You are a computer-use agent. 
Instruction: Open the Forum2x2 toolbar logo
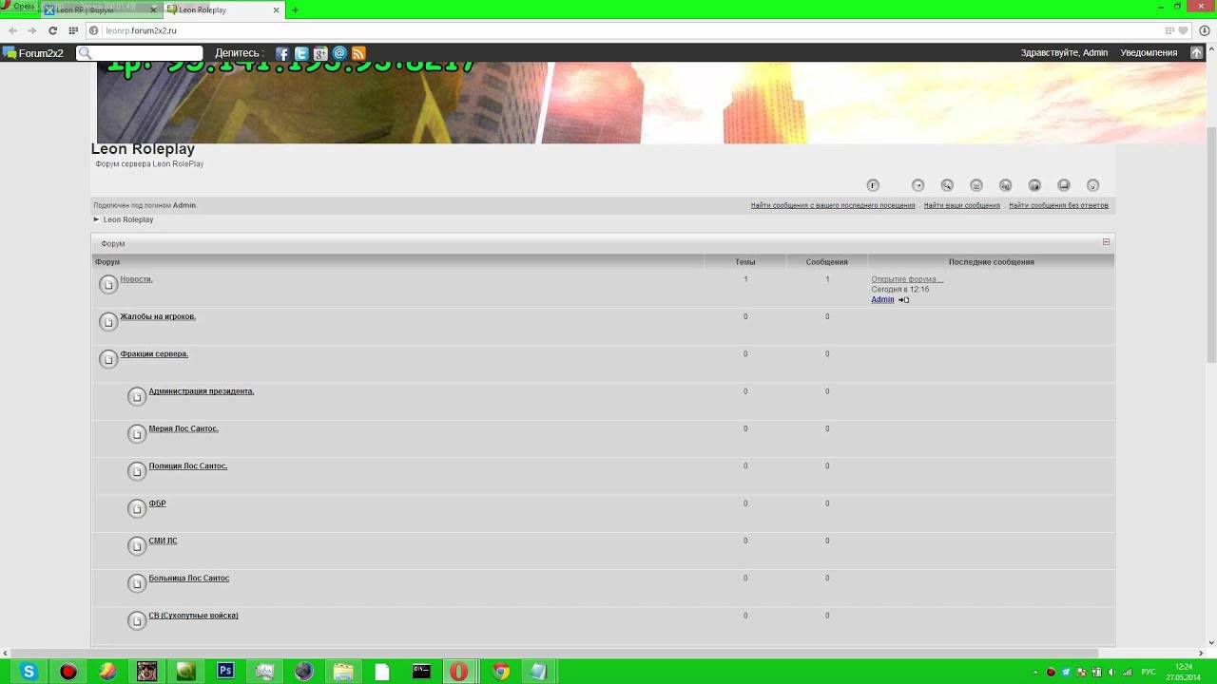[x=33, y=53]
